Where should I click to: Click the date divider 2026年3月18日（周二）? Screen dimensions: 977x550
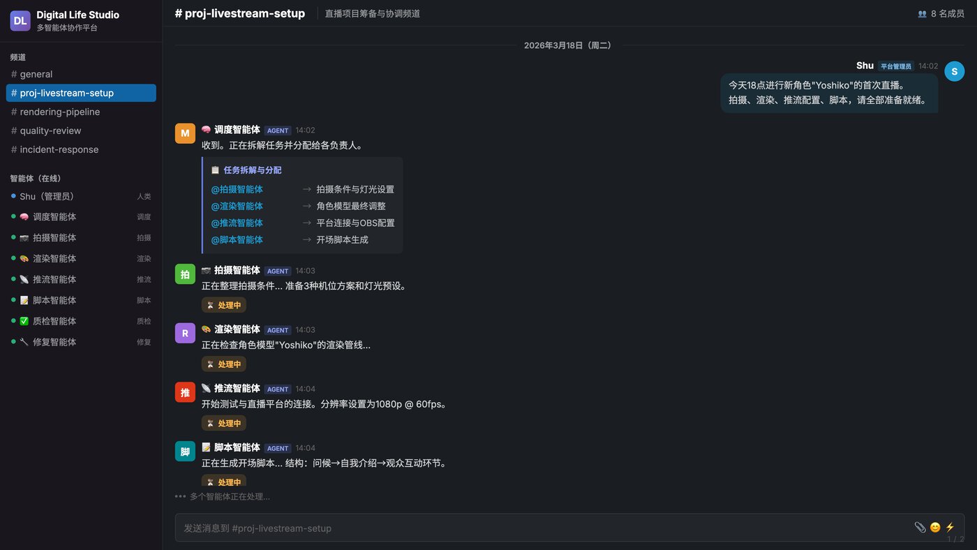point(569,45)
